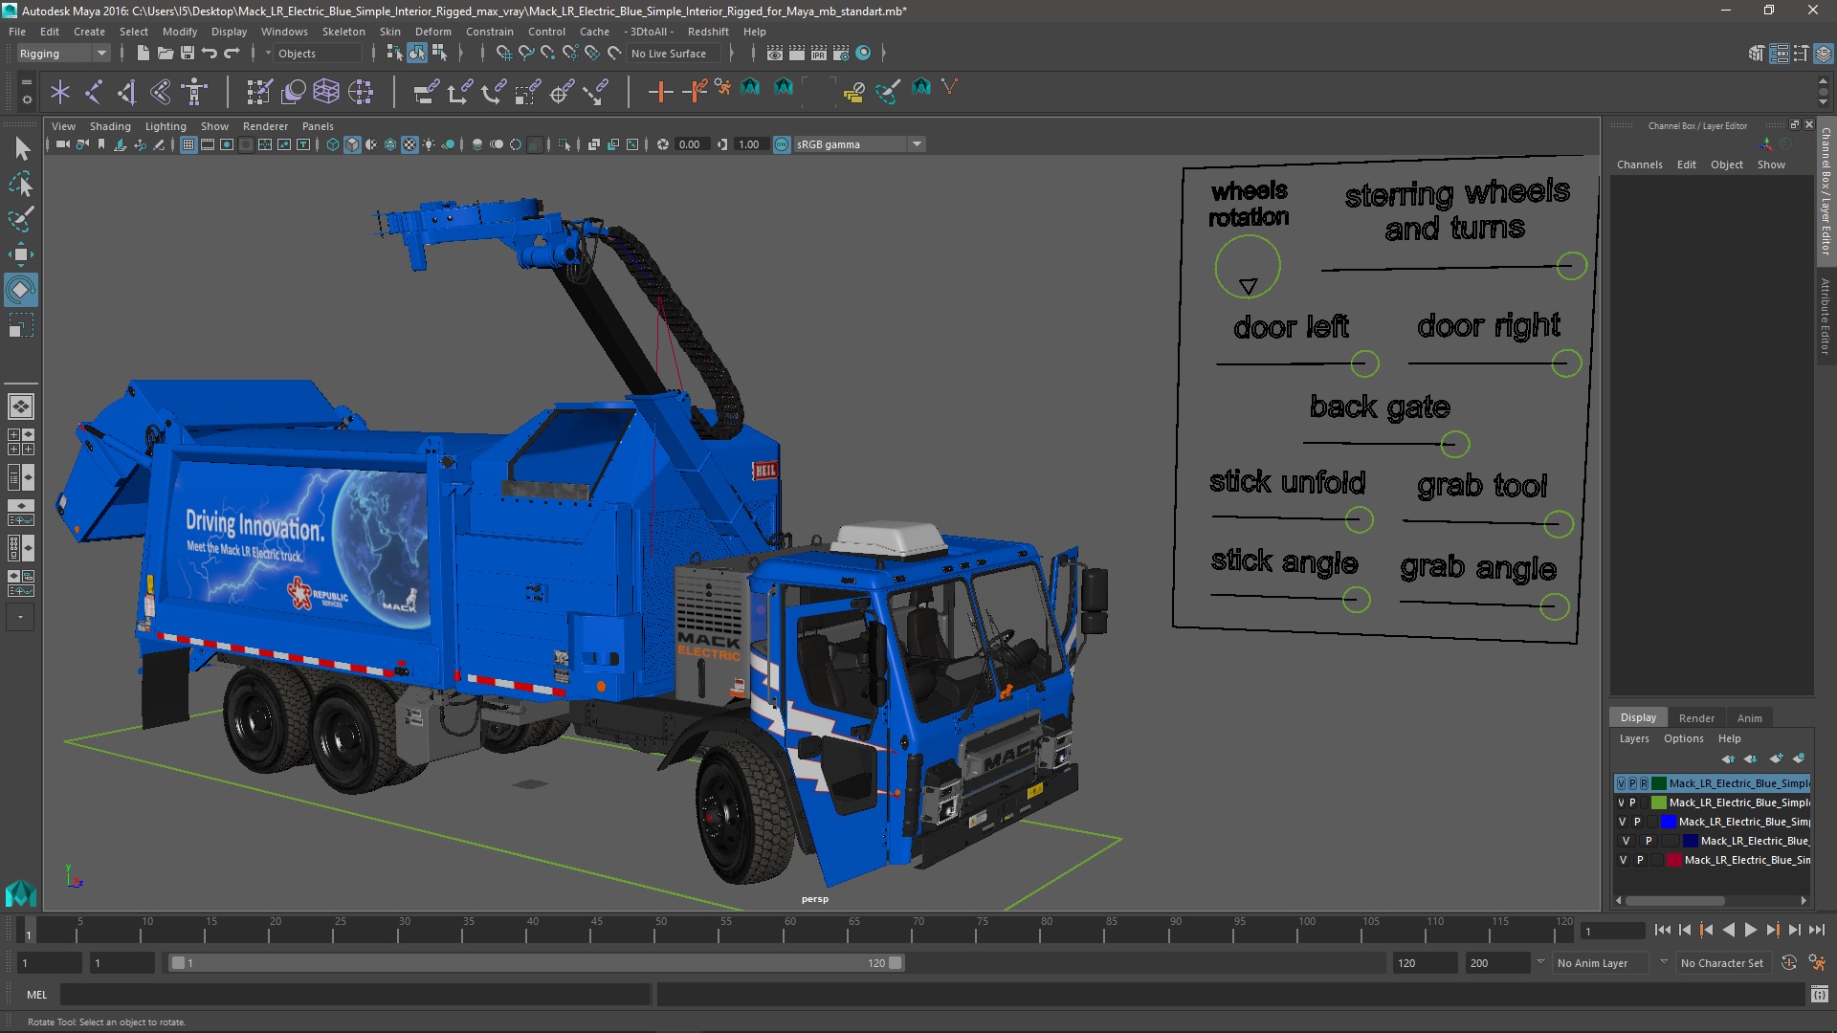Toggle playback P on the red layer
1837x1033 pixels.
click(x=1640, y=860)
